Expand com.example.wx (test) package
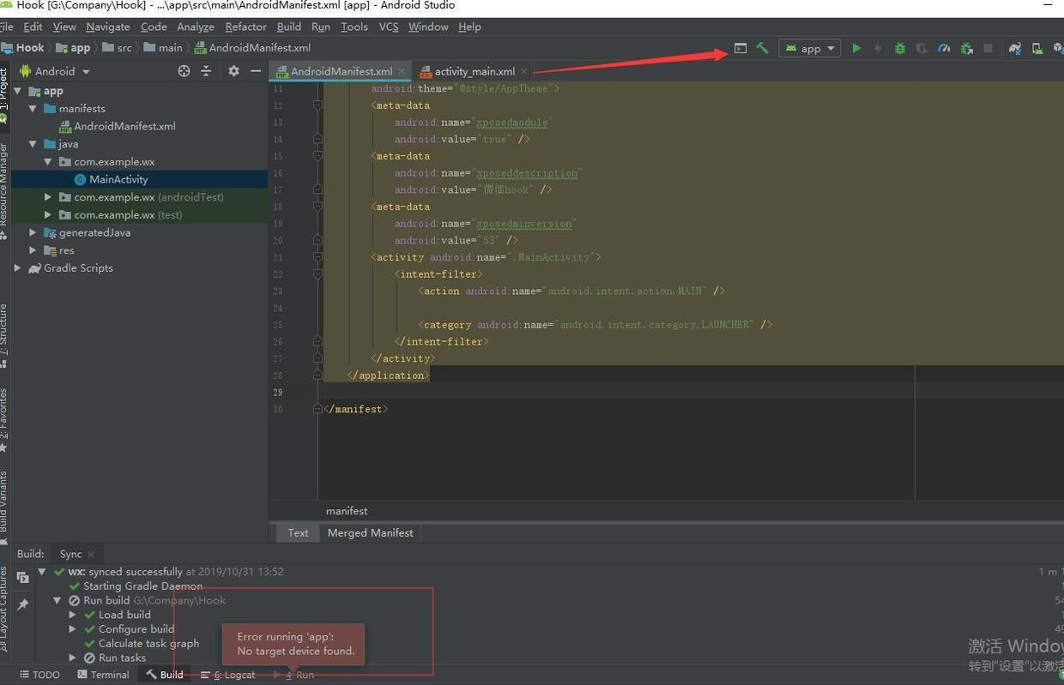 tap(48, 215)
